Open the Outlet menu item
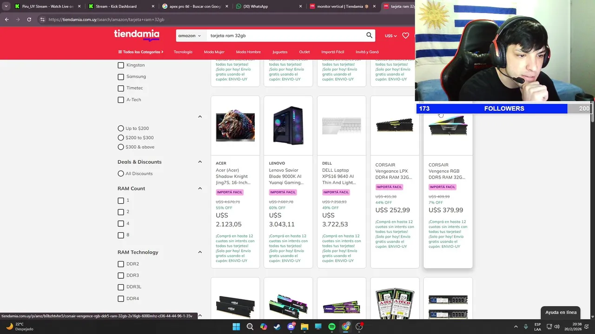This screenshot has width=595, height=334. click(x=304, y=52)
